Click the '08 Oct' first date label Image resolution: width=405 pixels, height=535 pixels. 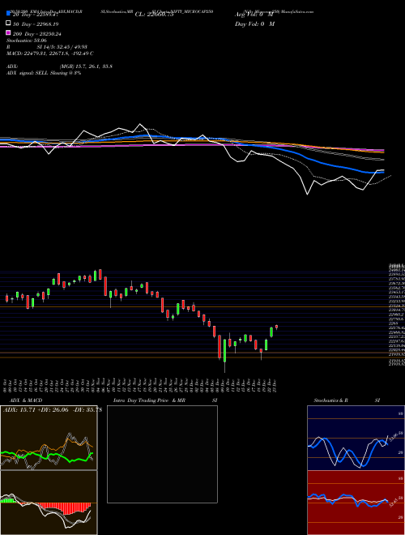[5, 385]
